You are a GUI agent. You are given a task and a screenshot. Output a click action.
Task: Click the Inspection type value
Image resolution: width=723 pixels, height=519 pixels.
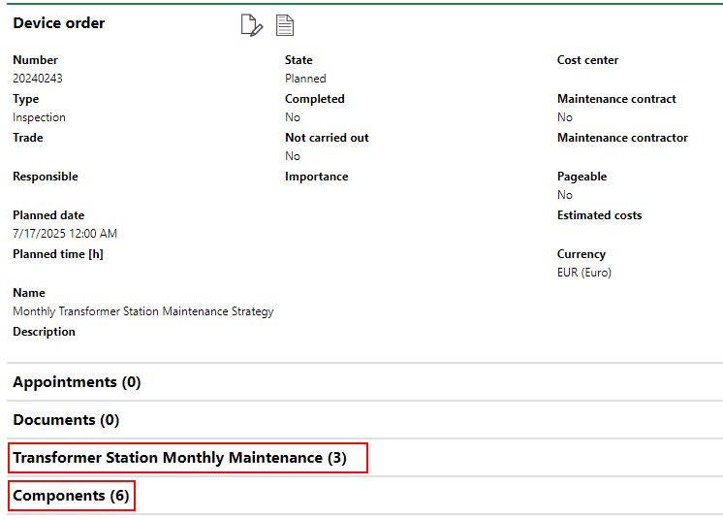[x=39, y=117]
